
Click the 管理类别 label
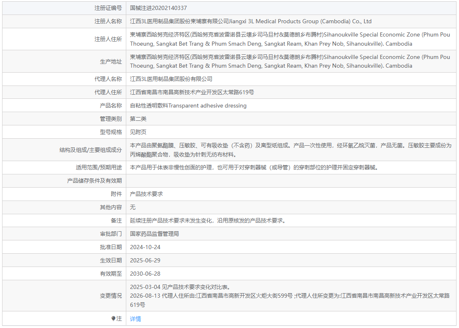coord(110,119)
